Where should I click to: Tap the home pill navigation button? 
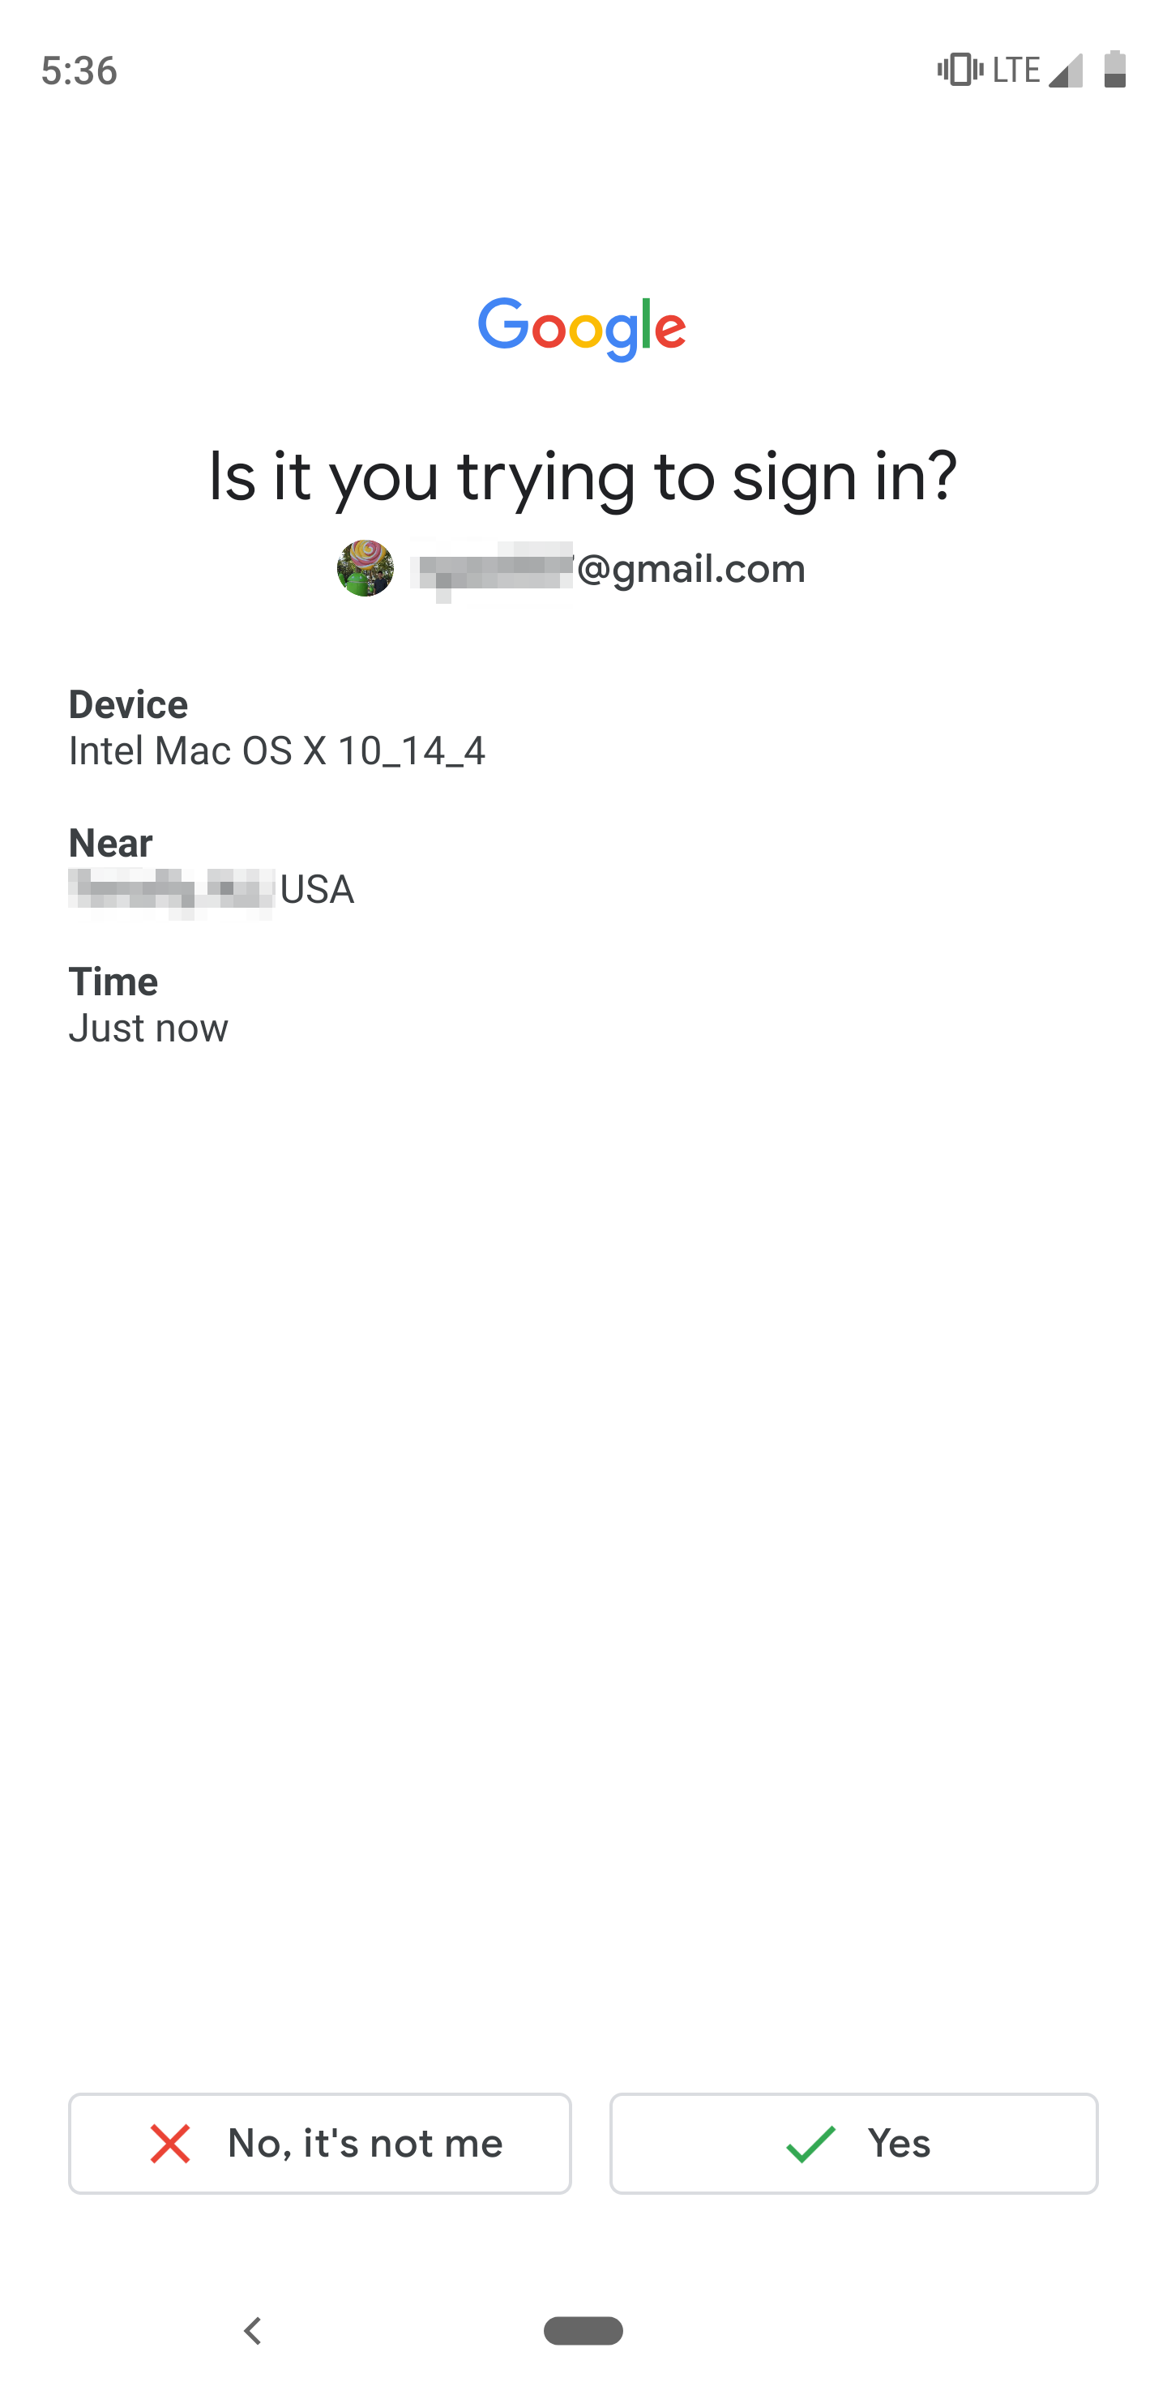(583, 2330)
